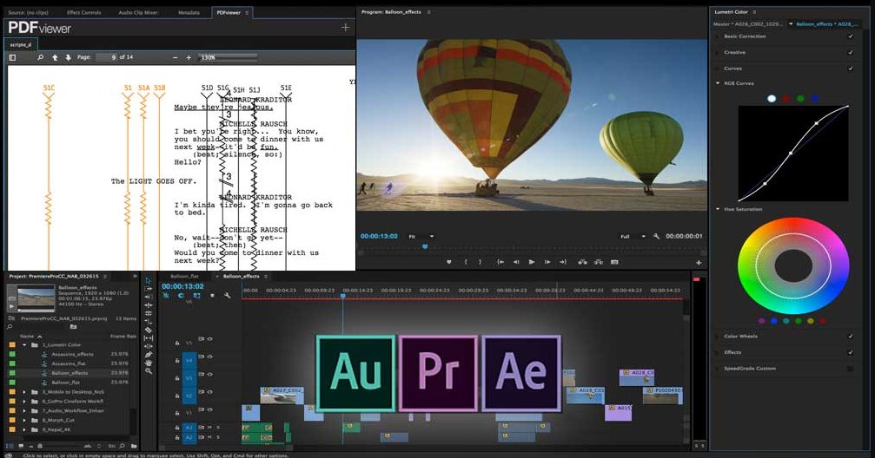Select the script_d document tab
Viewport: 875px width, 458px height.
click(x=21, y=44)
